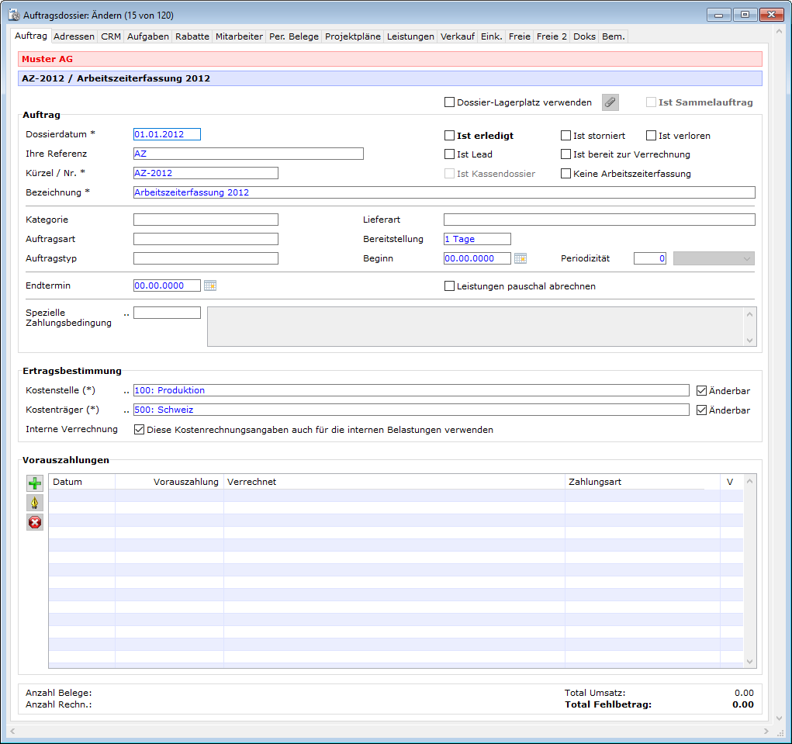
Task: Click the edit Vorauszahlung pencil icon
Action: tap(35, 503)
